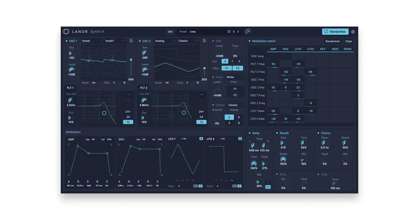Click the OSC 1 Pan knob

coord(72,53)
